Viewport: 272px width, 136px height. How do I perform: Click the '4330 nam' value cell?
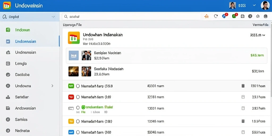155,86
